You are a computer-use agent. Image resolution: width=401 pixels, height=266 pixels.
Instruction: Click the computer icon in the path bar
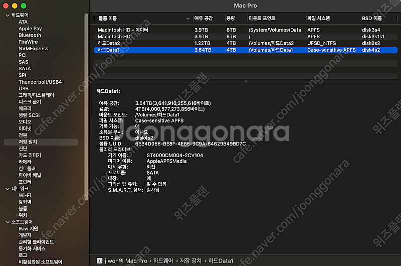click(99, 261)
